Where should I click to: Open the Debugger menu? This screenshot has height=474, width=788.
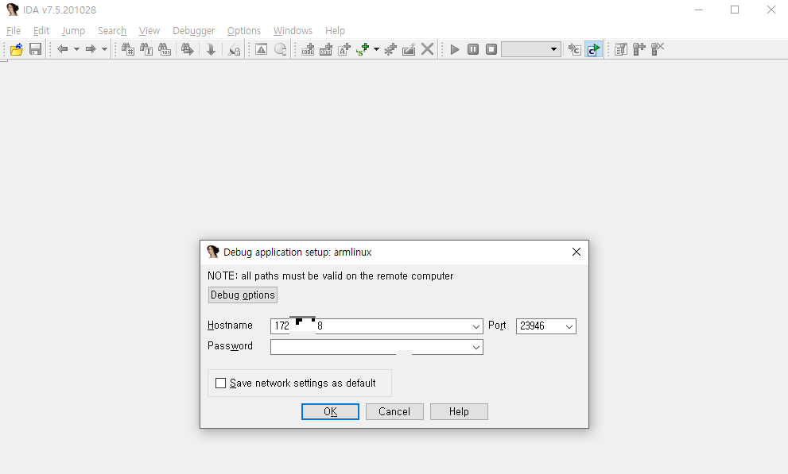coord(193,31)
